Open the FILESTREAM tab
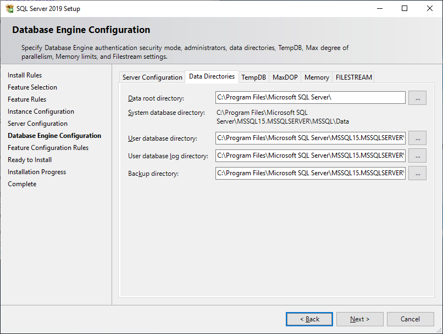Viewport: 443px width, 334px height. [354, 77]
